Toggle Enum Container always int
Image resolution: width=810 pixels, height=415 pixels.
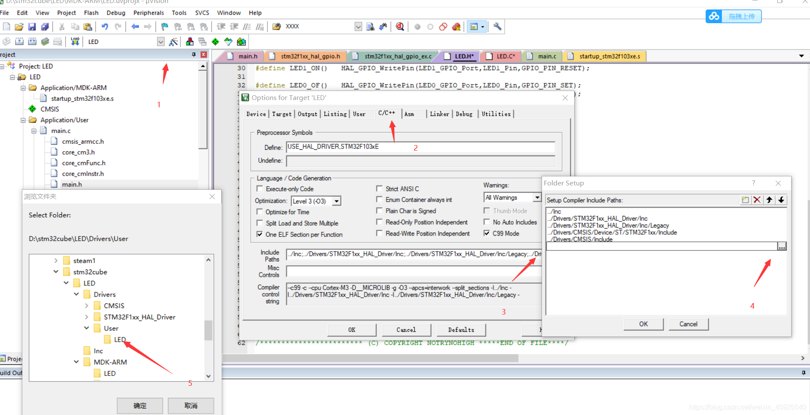(379, 200)
